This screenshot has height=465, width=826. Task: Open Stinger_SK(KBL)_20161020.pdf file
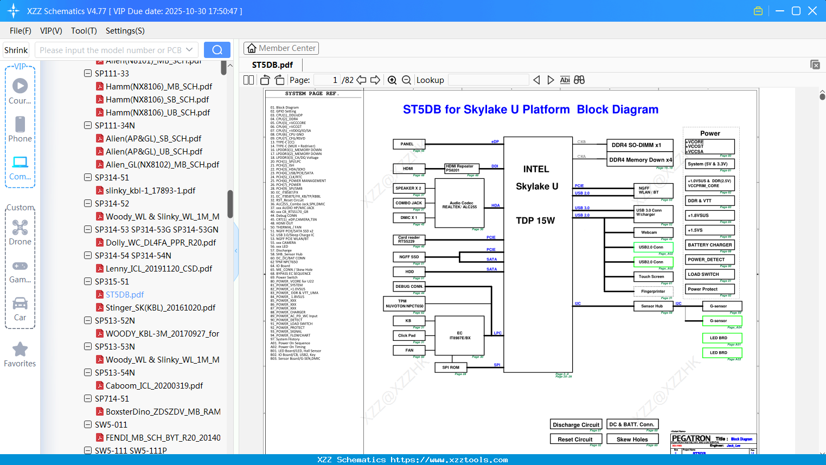[160, 307]
